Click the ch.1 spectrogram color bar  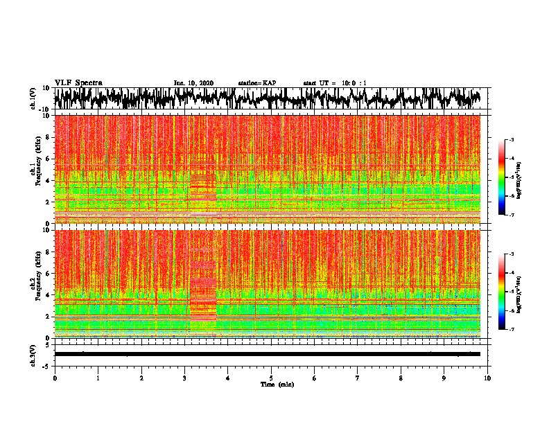tap(501, 177)
